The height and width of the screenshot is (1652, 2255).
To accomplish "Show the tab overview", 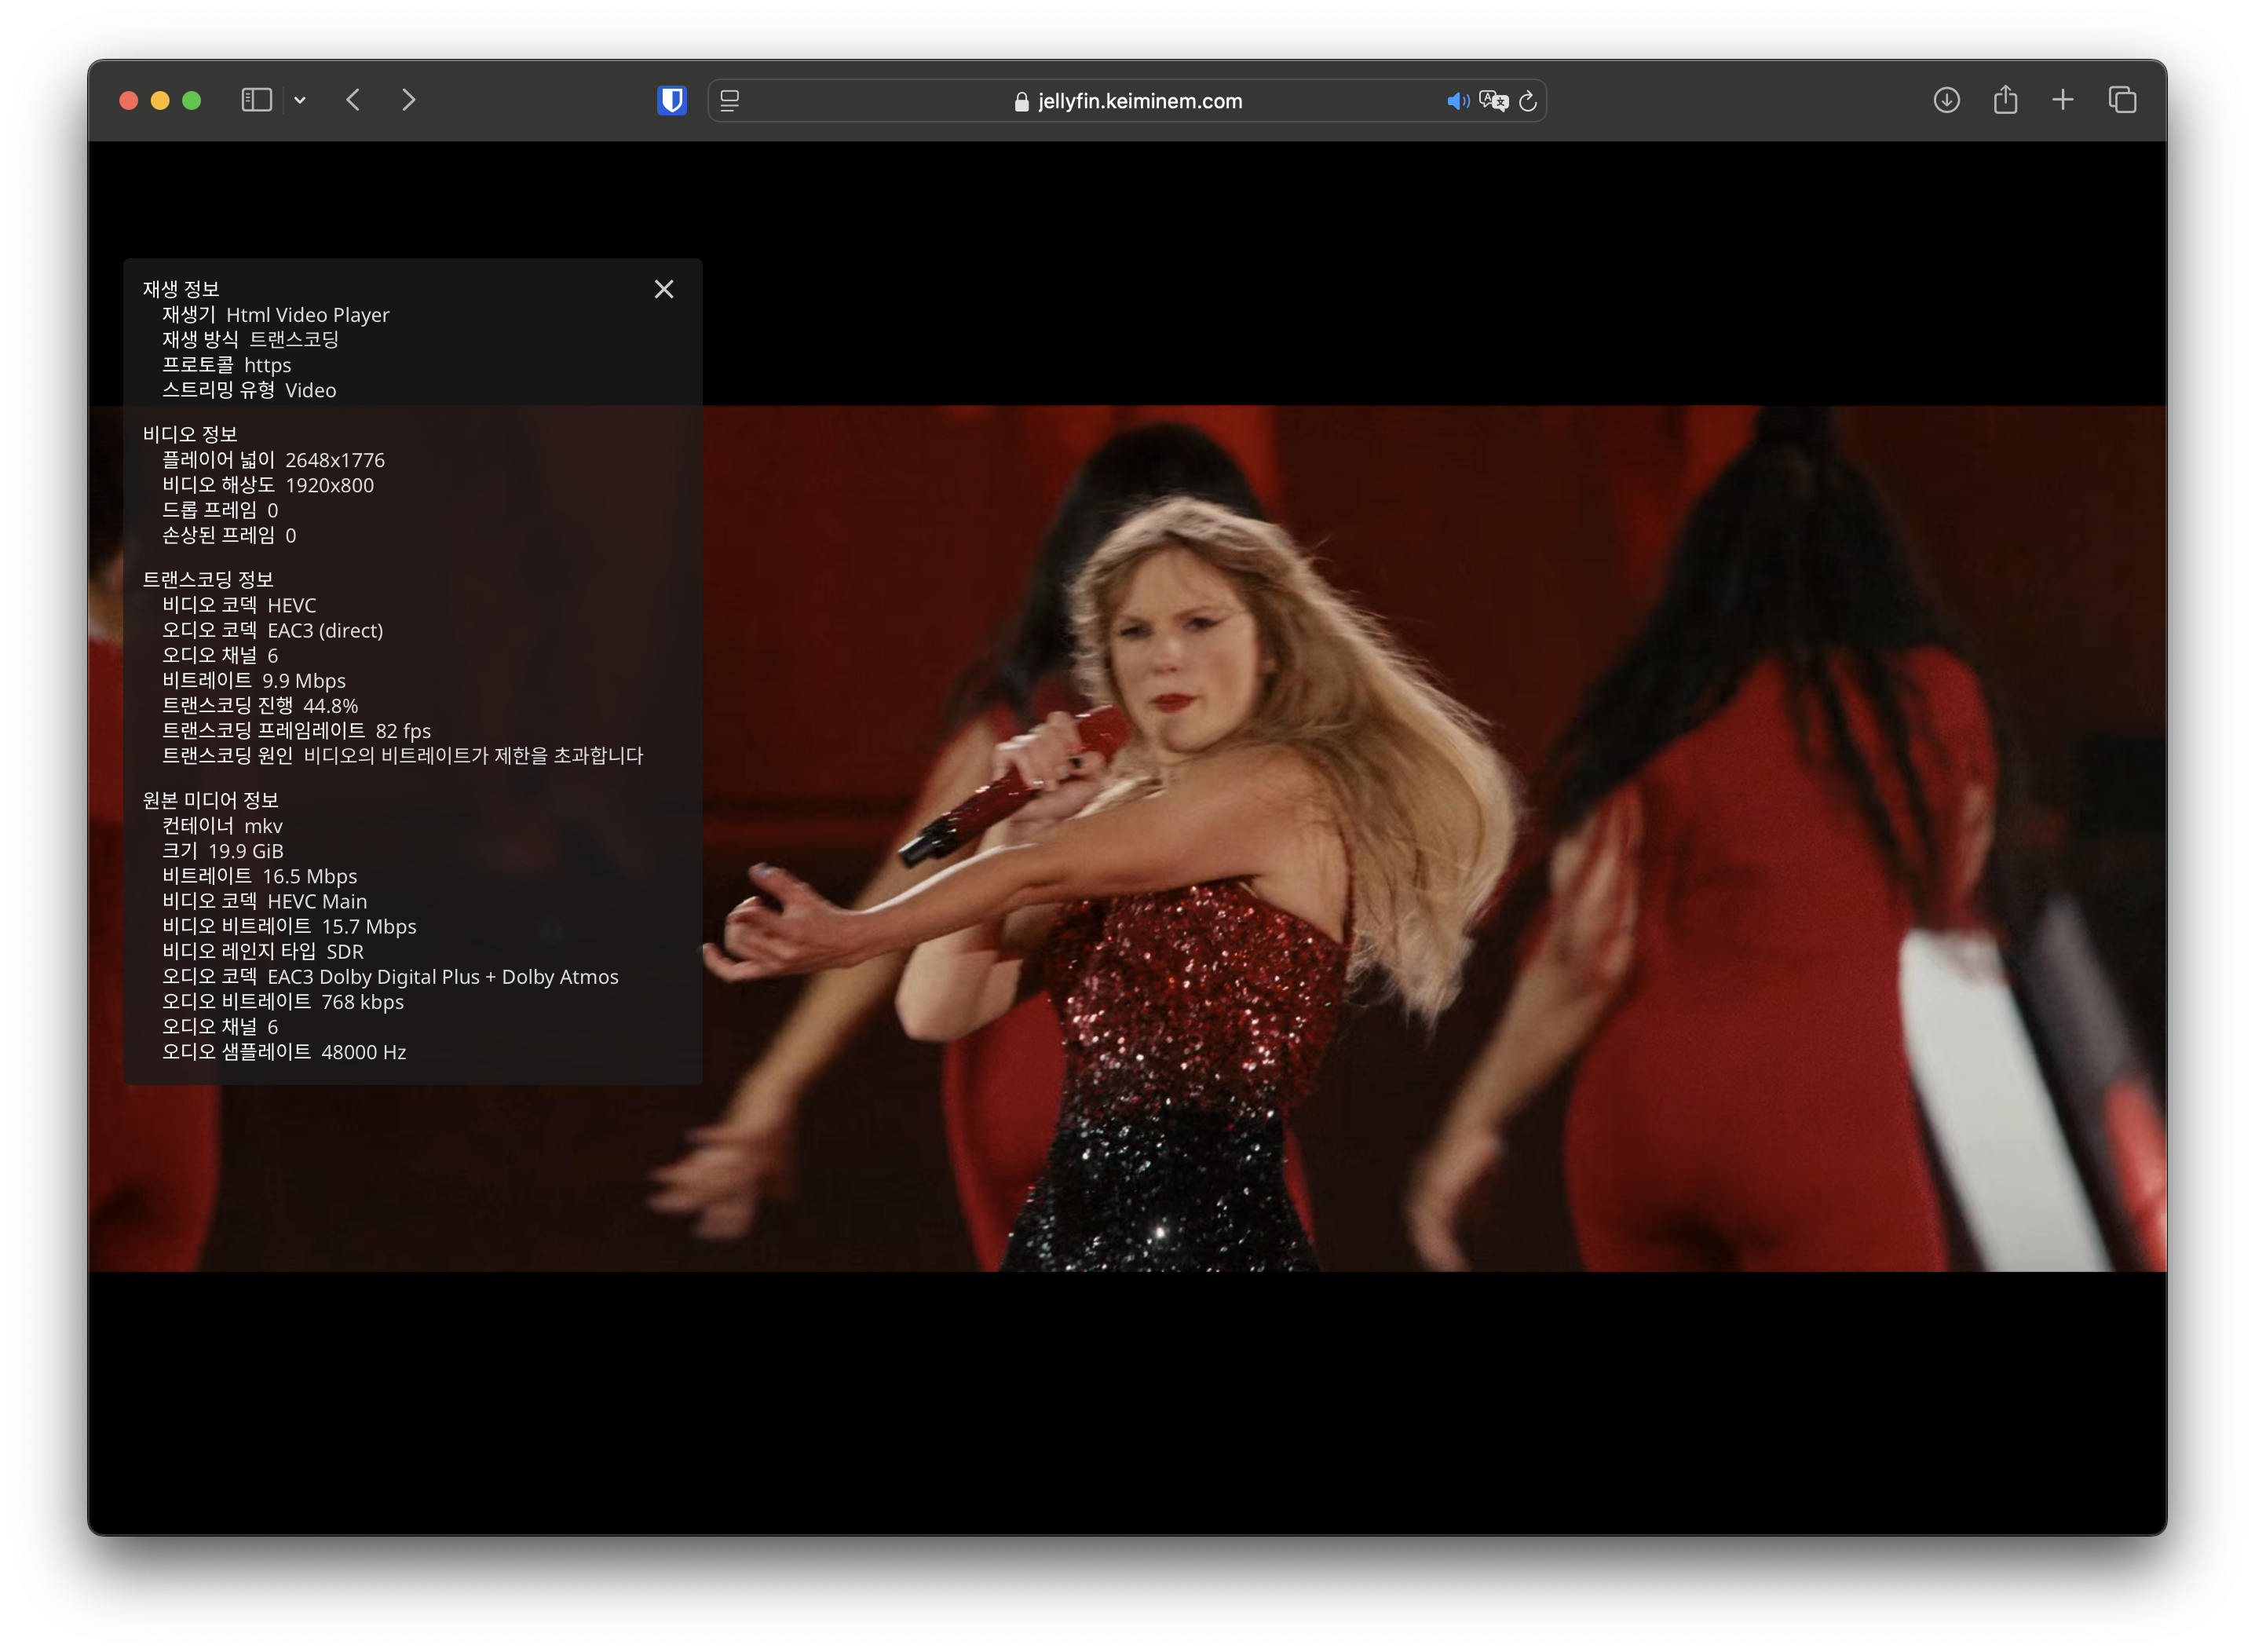I will coord(2122,100).
